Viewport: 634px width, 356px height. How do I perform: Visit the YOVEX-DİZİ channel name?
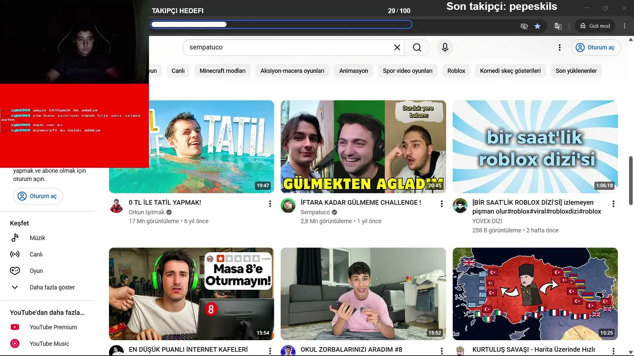pos(487,221)
